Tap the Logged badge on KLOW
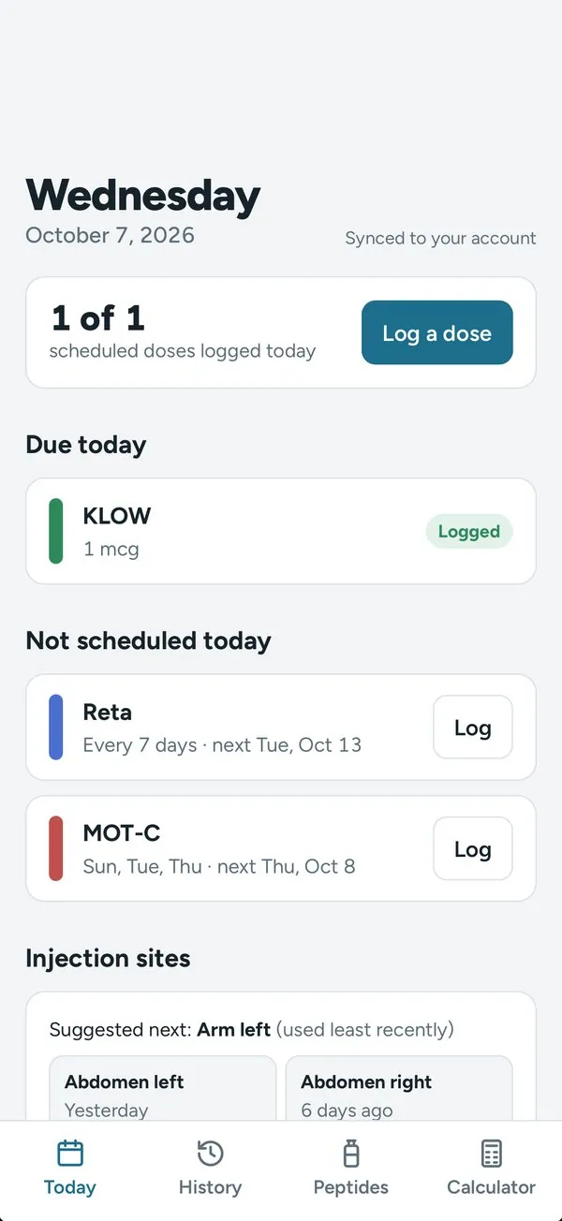This screenshot has height=1221, width=562. 469,532
